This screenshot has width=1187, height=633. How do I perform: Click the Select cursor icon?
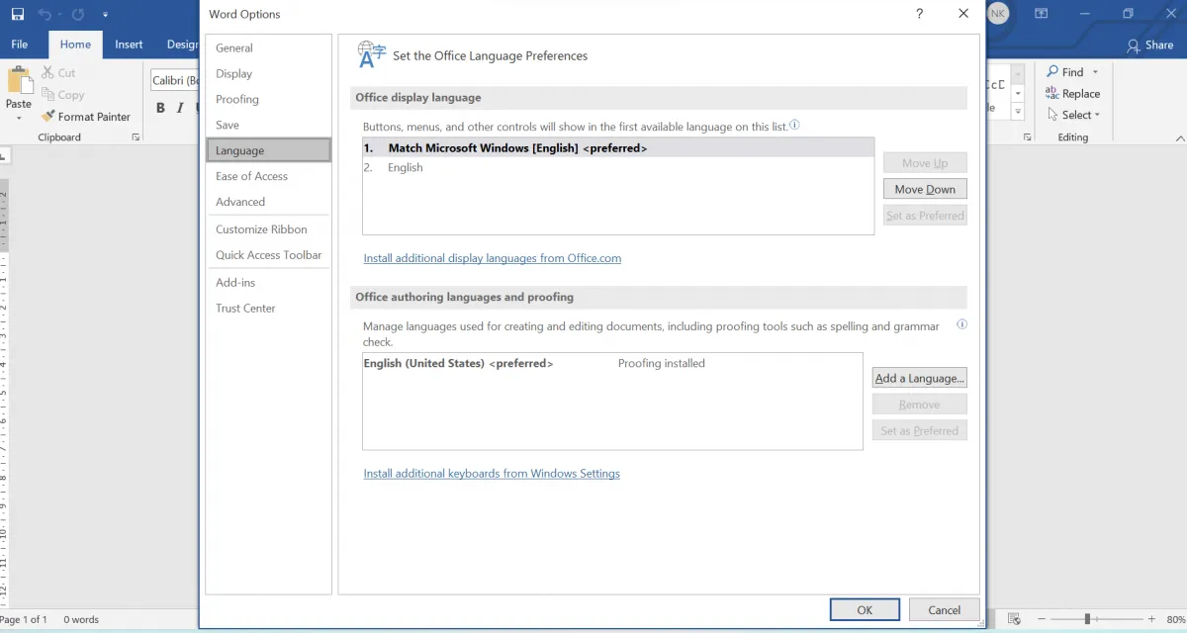(x=1051, y=115)
